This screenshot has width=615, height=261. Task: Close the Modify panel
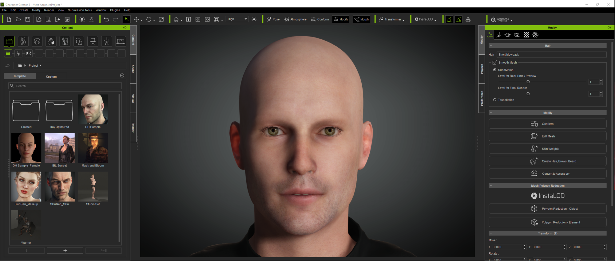tap(609, 28)
